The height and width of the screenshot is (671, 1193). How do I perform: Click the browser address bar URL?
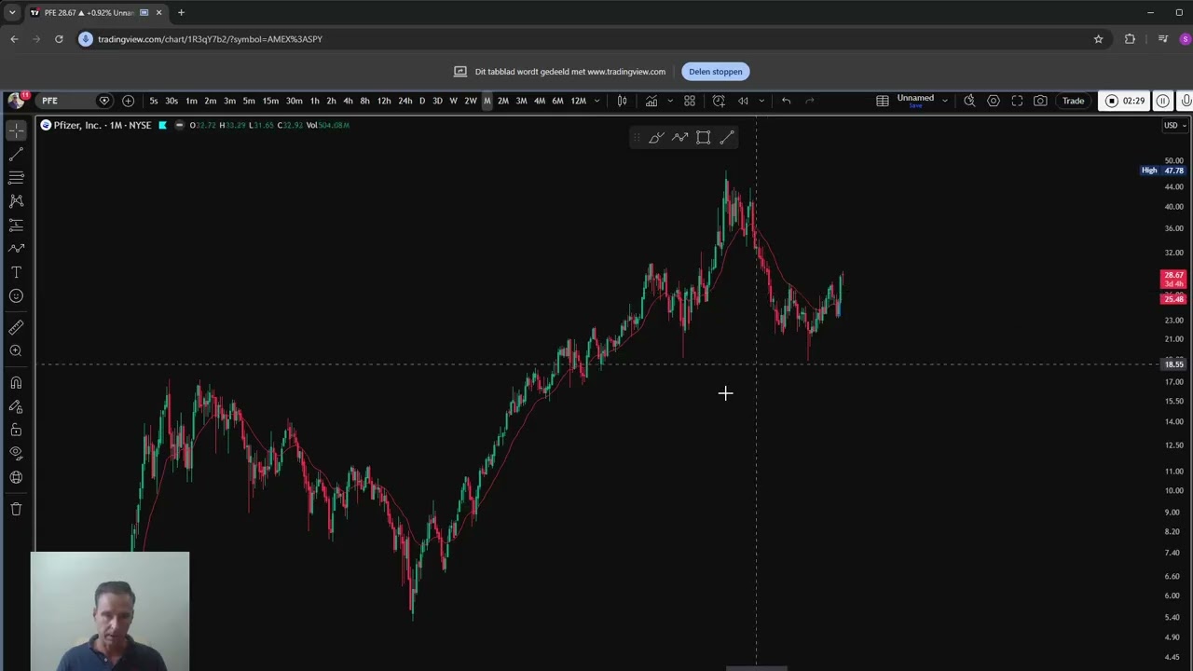click(210, 39)
